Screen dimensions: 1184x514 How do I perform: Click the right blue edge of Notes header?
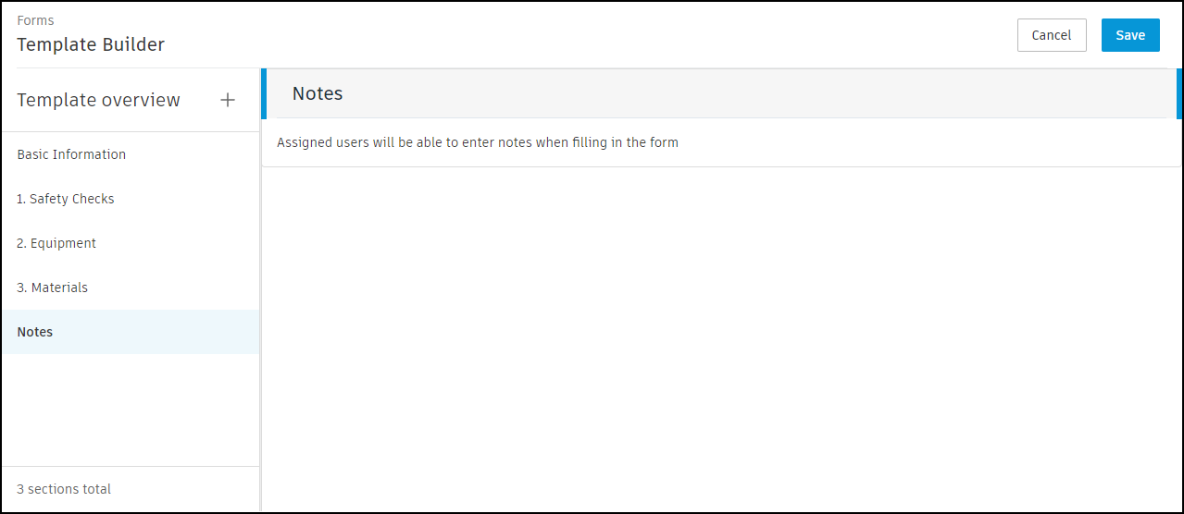click(1178, 93)
